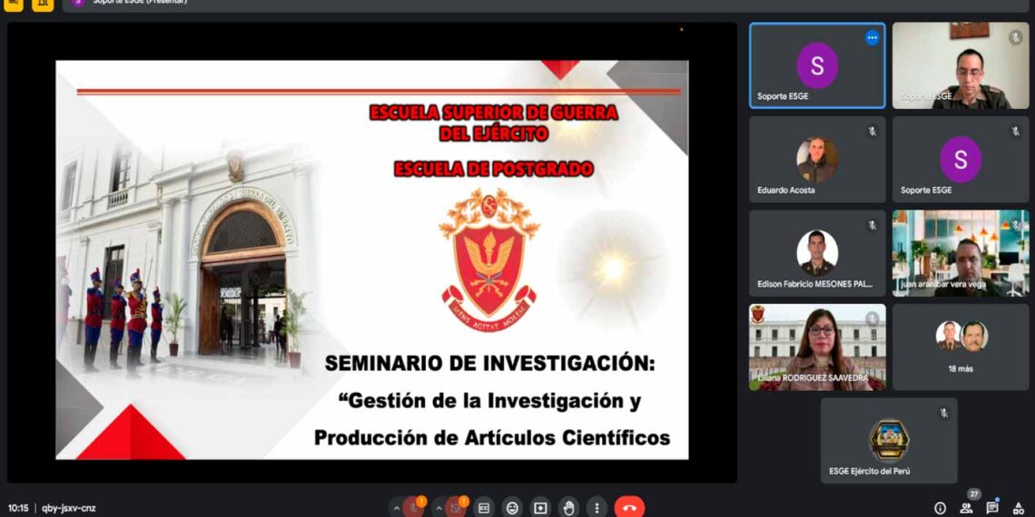1035x517 pixels.
Task: Leave the call with the red hang-up button
Action: 629,508
